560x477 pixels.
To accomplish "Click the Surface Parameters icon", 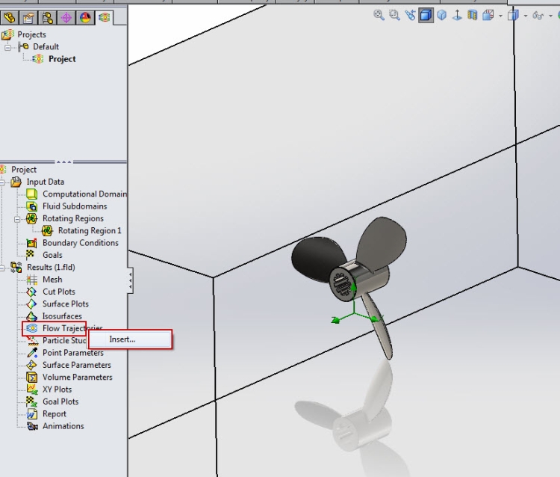I will 31,365.
